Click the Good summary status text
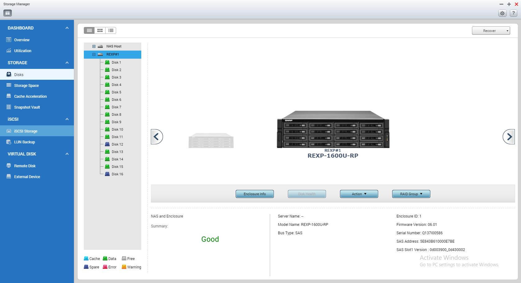Image resolution: width=521 pixels, height=283 pixels. (210, 239)
